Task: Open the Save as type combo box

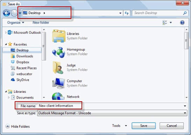Action: click(x=112, y=113)
